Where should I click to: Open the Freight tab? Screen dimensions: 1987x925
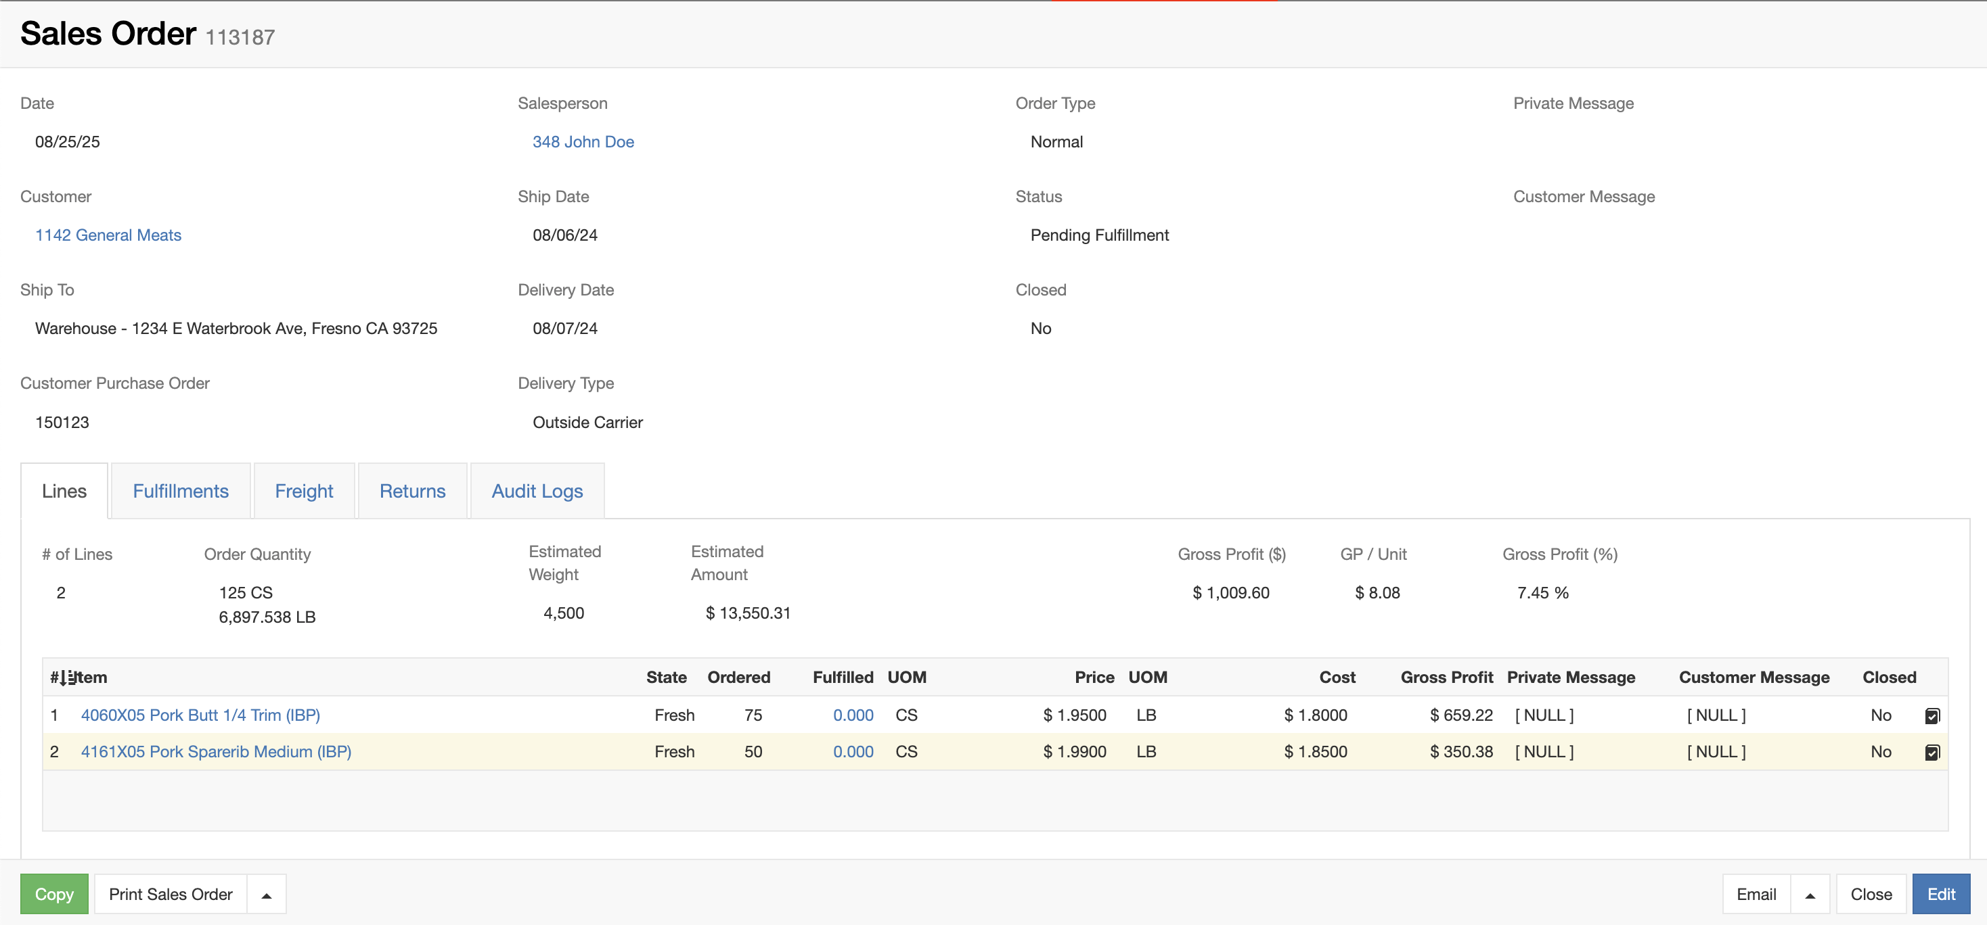304,491
